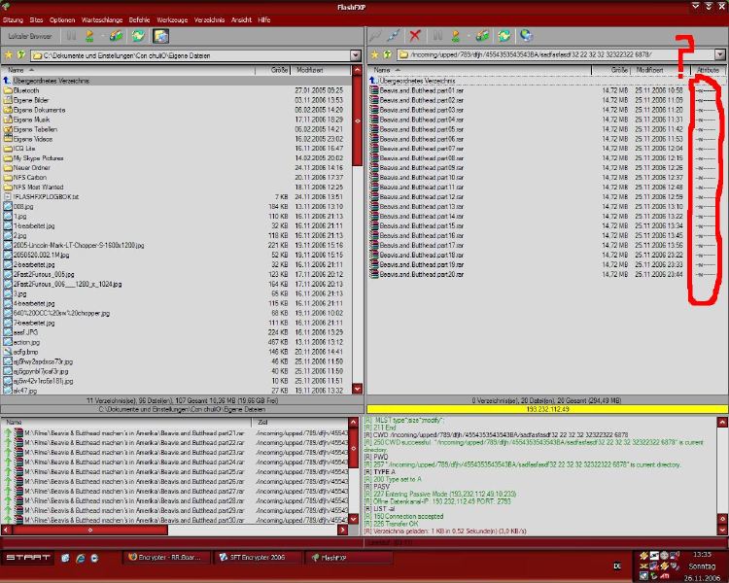Click the Lokaler Browser button
Screen dimensions: 729x583
pos(30,36)
